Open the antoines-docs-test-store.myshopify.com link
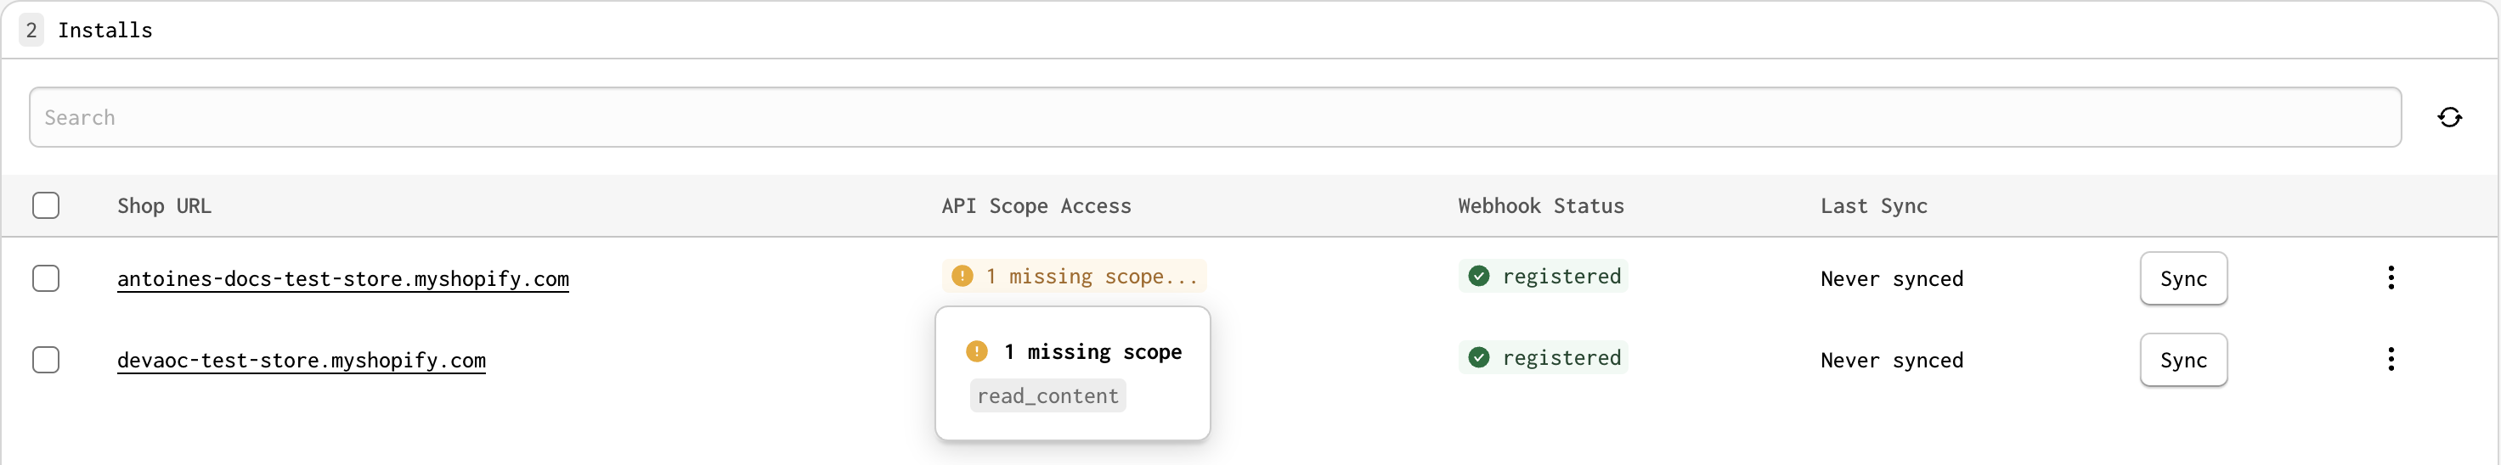This screenshot has height=465, width=2501. pos(342,279)
